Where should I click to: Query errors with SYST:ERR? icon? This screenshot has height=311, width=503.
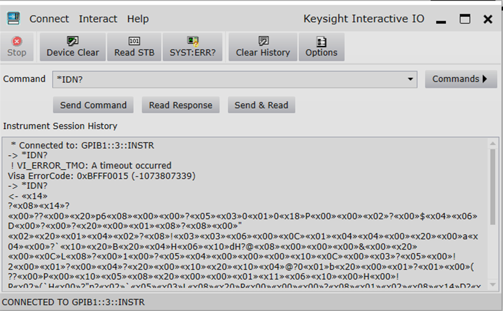(x=193, y=42)
